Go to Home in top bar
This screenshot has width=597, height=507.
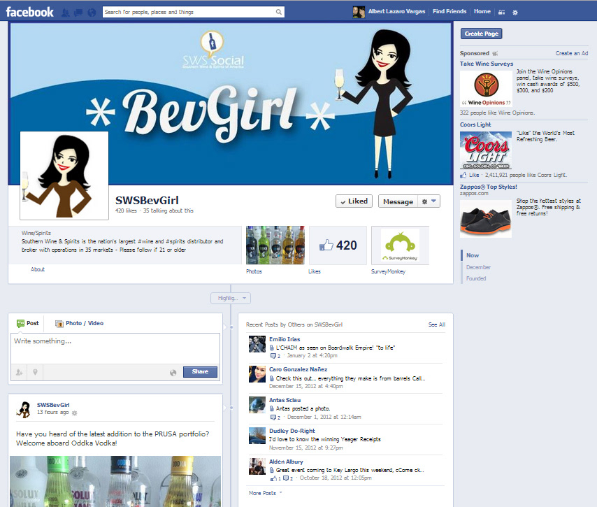[x=482, y=11]
